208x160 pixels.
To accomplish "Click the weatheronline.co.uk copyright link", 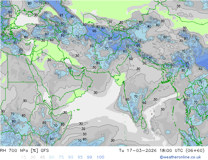I will pyautogui.click(x=180, y=157).
